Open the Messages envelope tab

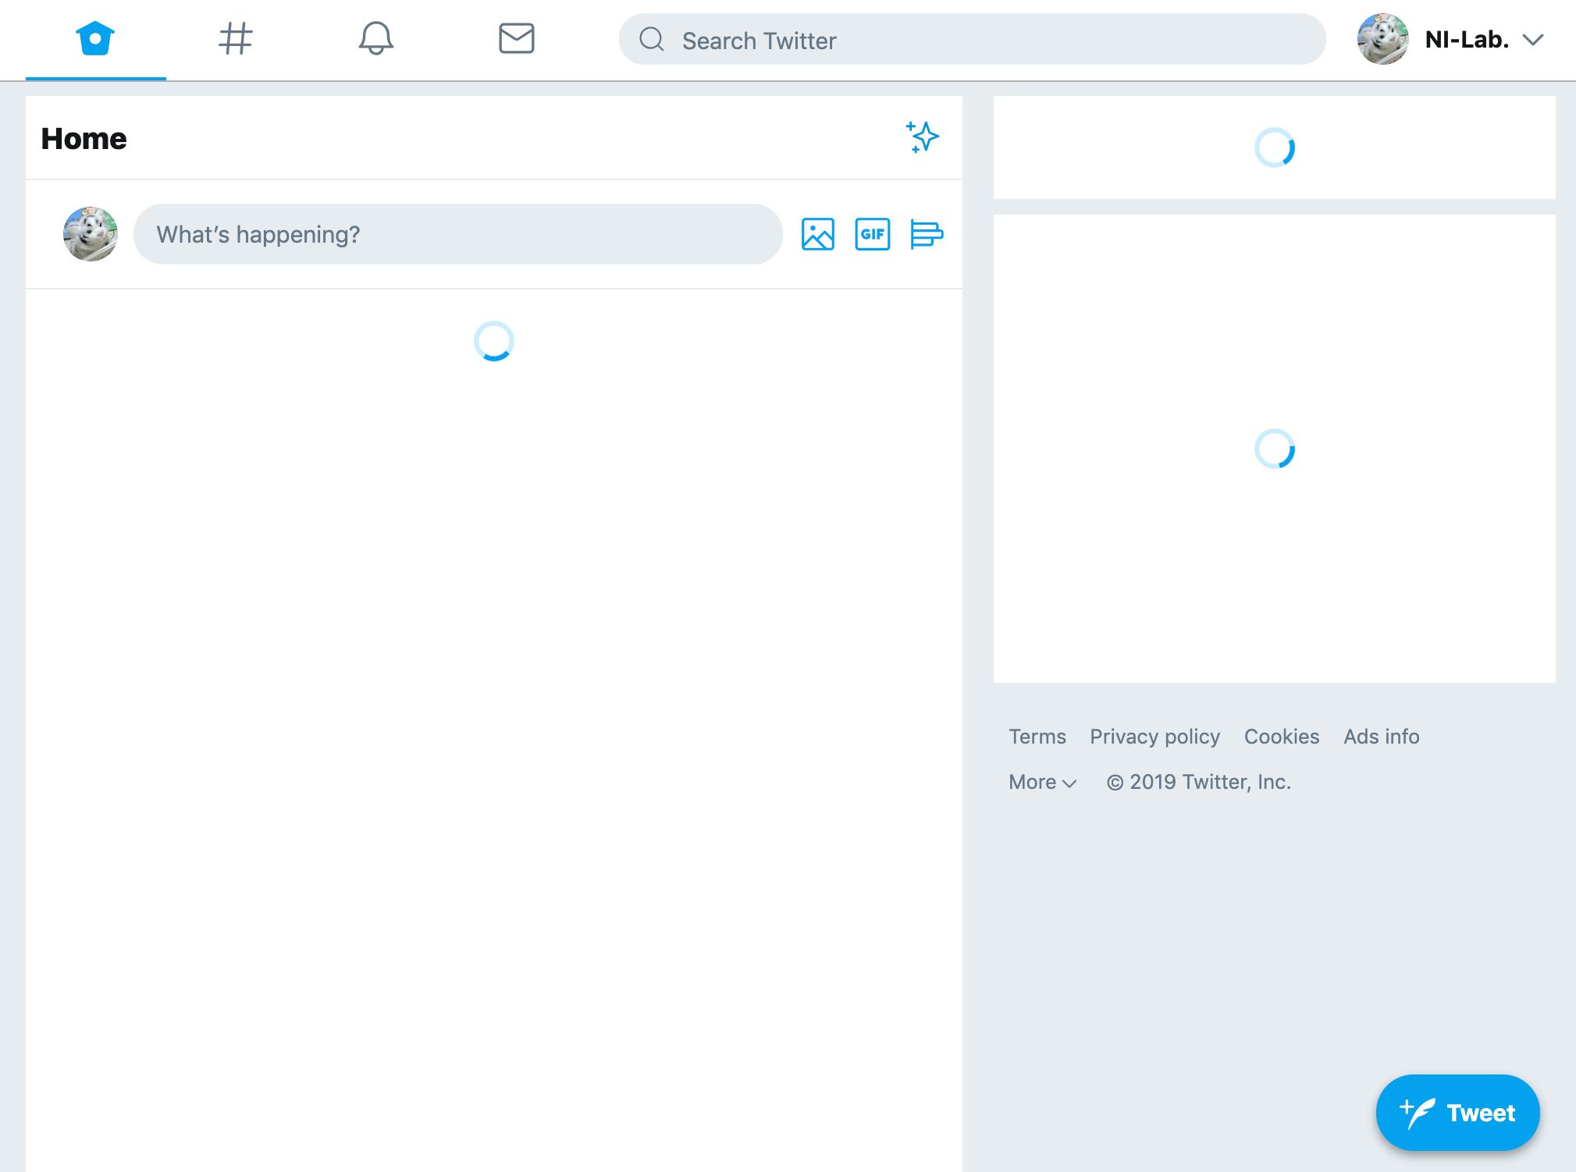coord(516,38)
